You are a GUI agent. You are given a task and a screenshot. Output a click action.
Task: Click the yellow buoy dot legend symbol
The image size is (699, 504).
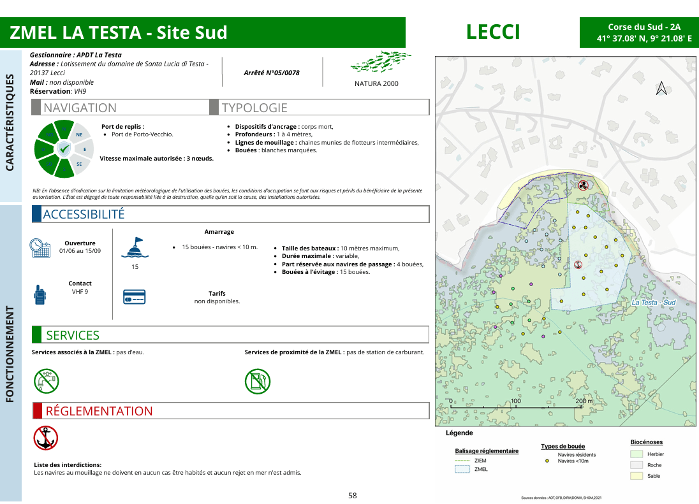(x=547, y=461)
